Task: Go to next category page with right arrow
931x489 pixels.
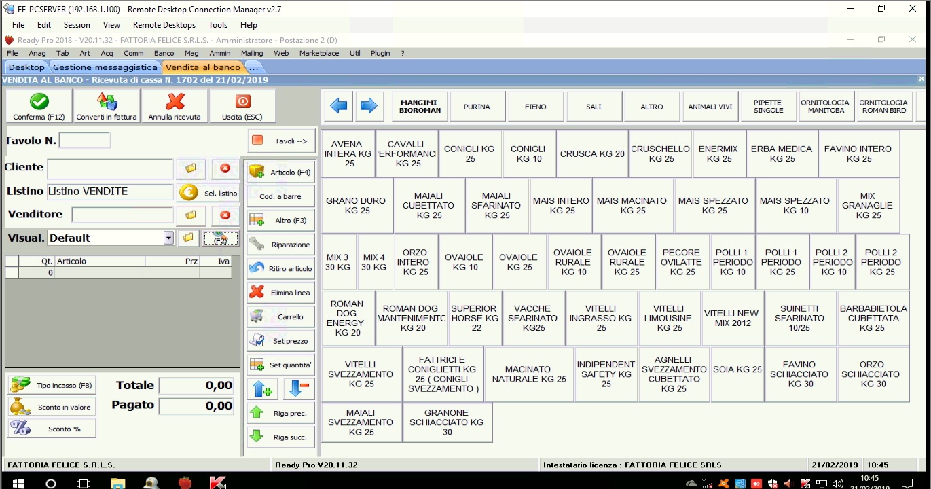Action: (x=368, y=106)
